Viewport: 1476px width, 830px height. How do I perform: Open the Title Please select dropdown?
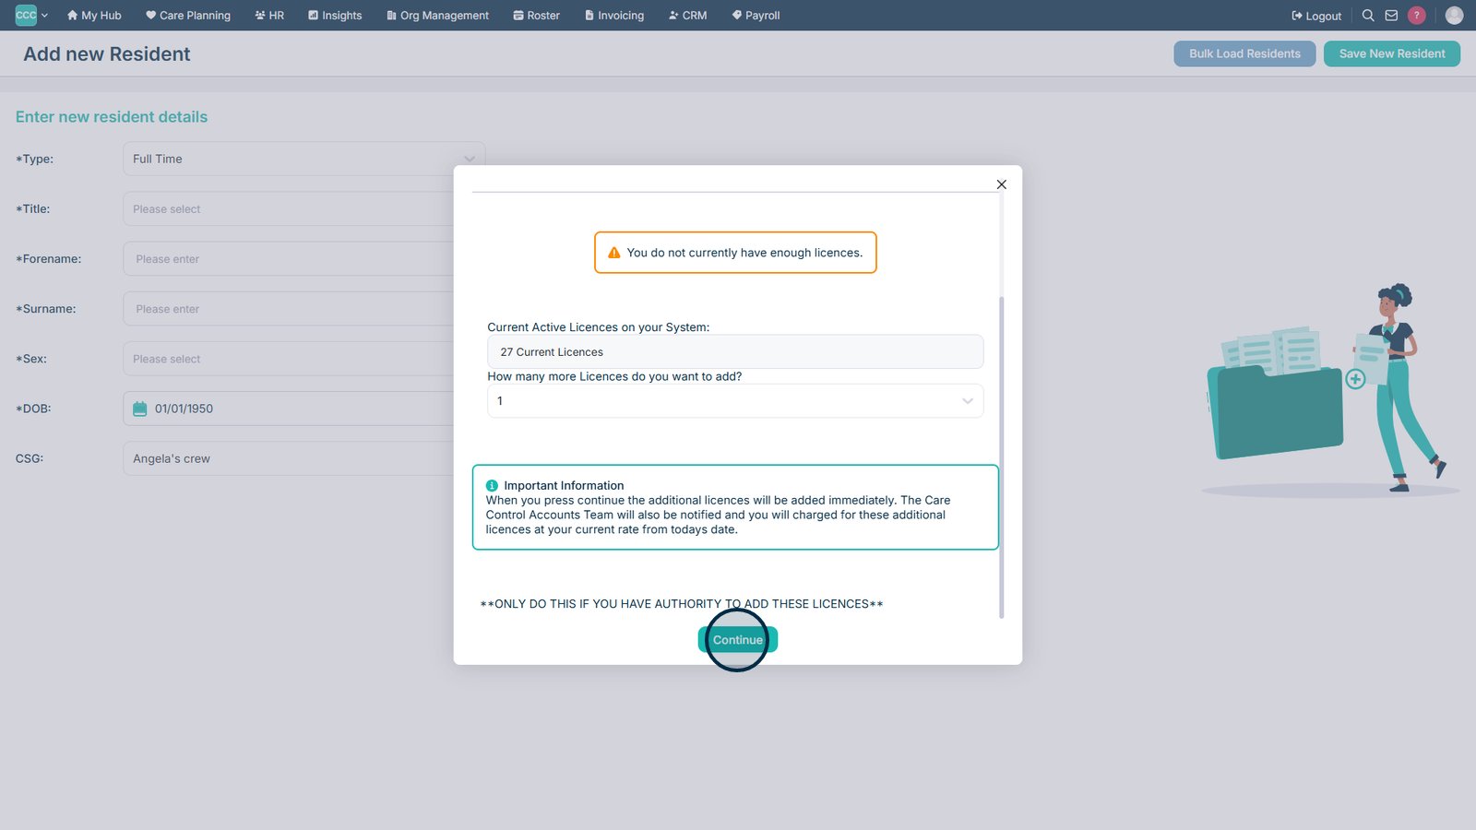pos(288,209)
